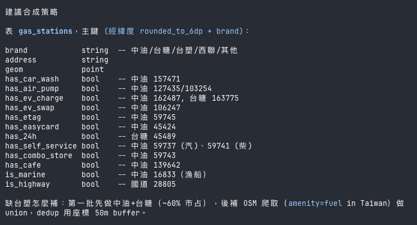Image resolution: width=417 pixels, height=225 pixels.
Task: Select the brand field name
Action: 16,50
